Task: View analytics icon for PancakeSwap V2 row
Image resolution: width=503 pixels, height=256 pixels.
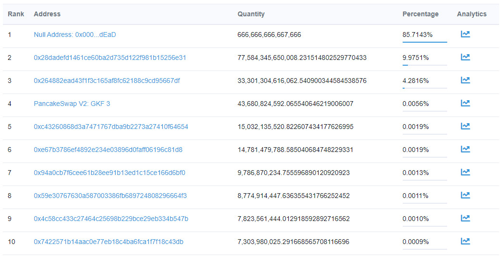Action: pyautogui.click(x=465, y=103)
